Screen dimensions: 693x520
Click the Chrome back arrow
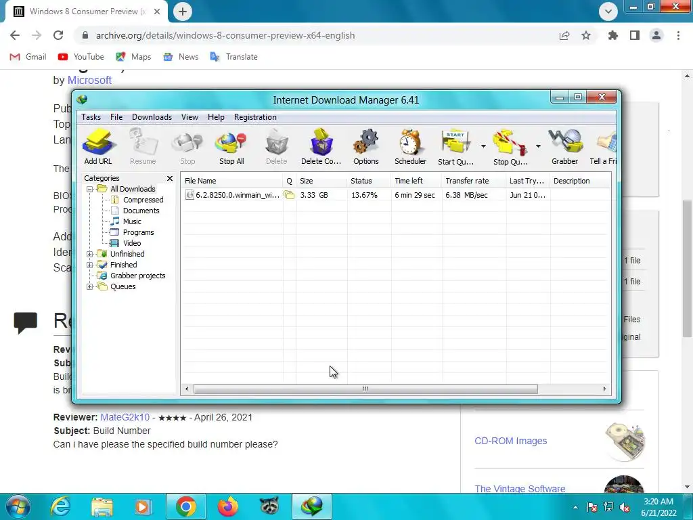pos(15,35)
